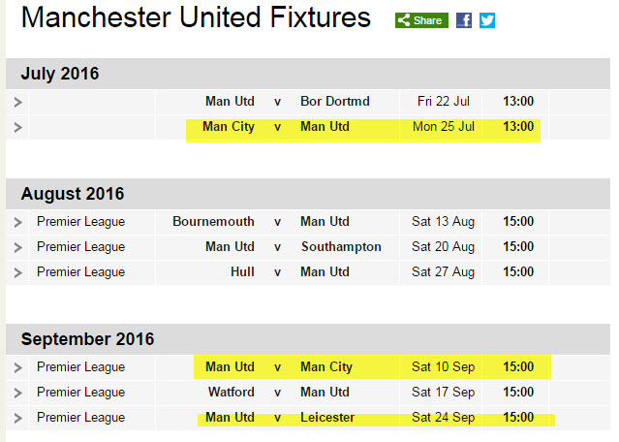Open Premier League link for Watford match
This screenshot has height=442, width=619.
(81, 393)
